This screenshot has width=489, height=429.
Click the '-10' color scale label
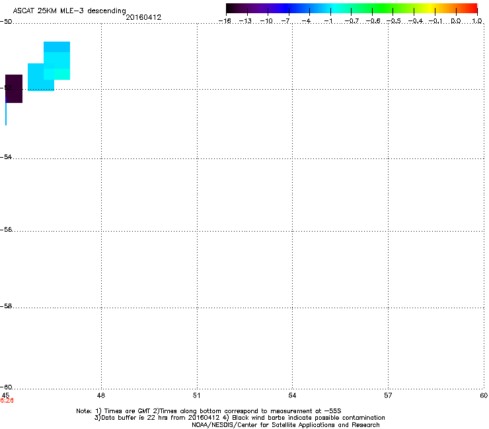coord(266,21)
